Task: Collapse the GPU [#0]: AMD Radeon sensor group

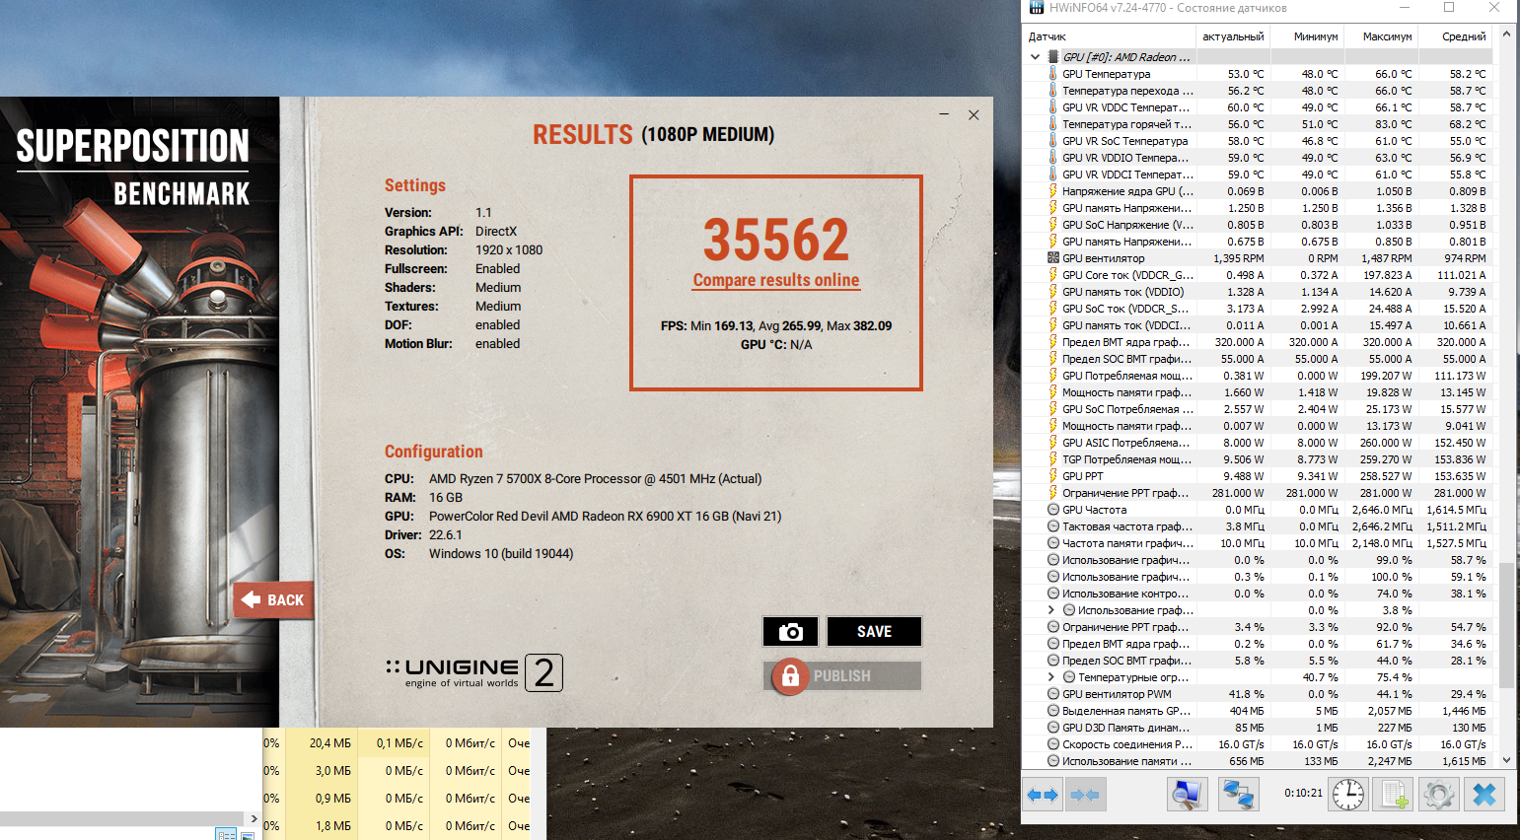Action: click(x=1035, y=57)
